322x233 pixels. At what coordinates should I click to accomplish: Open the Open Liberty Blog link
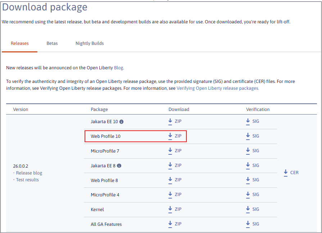tap(118, 68)
